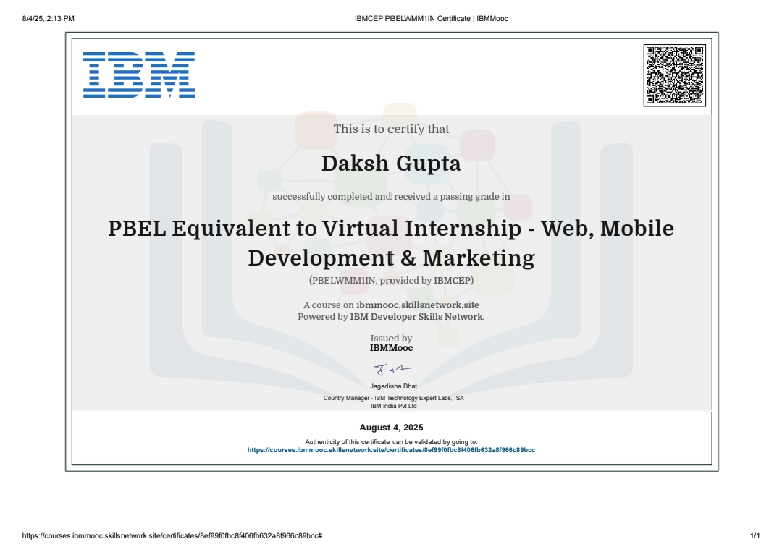Click the IBM logo
This screenshot has height=552, width=782.
click(x=139, y=75)
